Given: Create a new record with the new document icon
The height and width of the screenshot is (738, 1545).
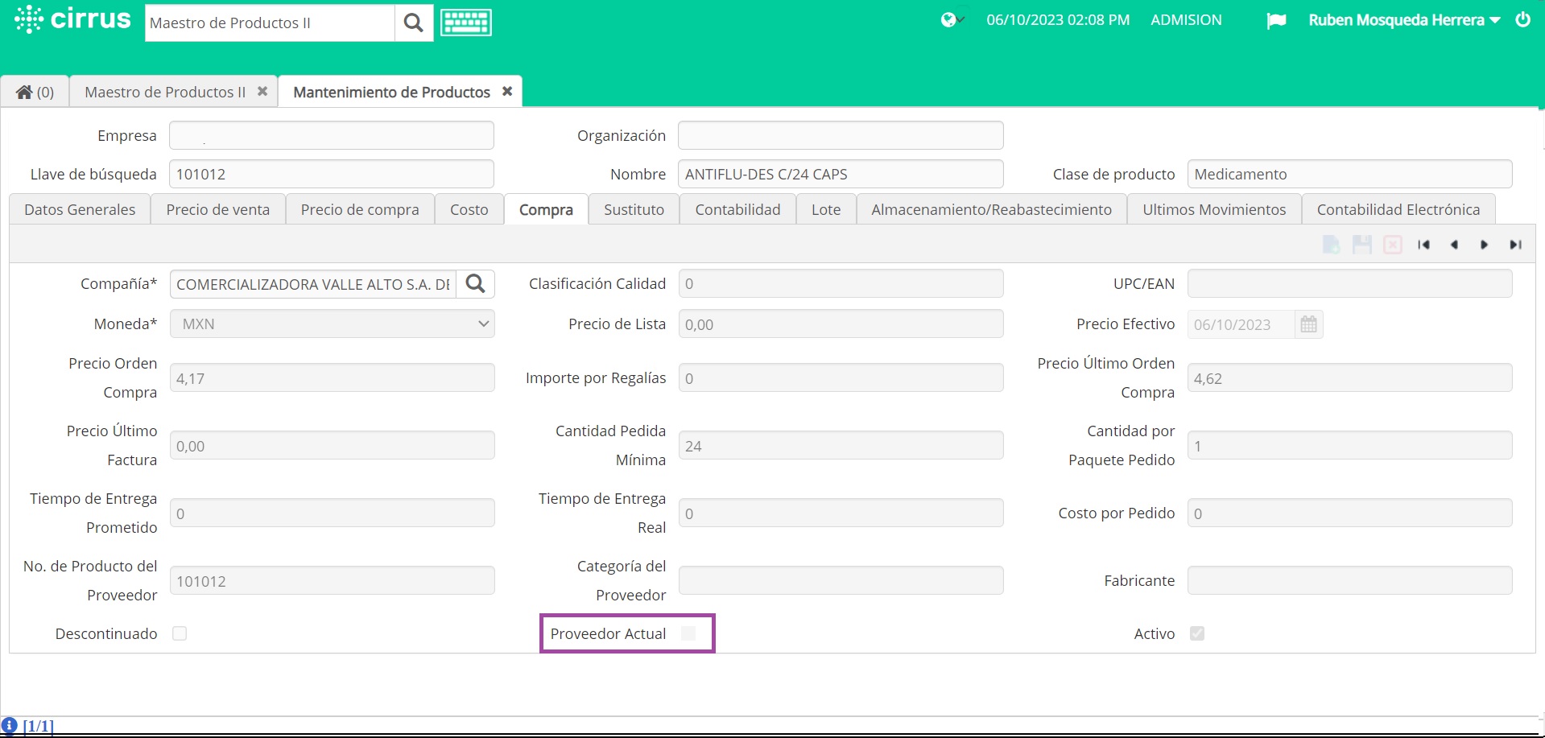Looking at the screenshot, I should pos(1330,244).
